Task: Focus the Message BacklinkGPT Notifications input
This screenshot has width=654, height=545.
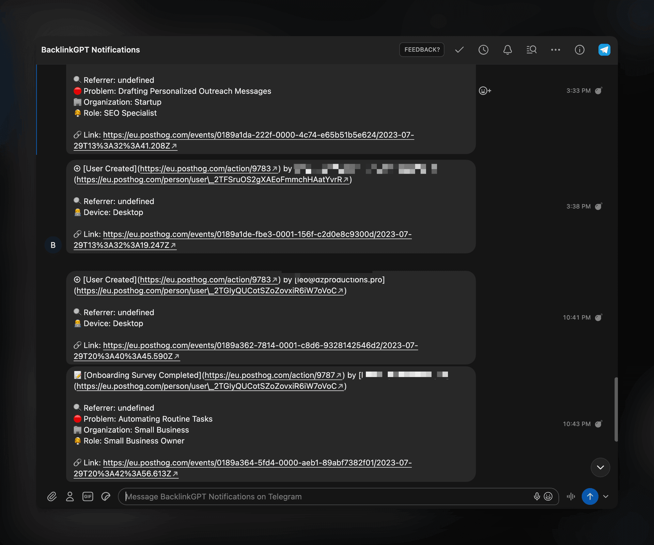Action: click(x=324, y=497)
